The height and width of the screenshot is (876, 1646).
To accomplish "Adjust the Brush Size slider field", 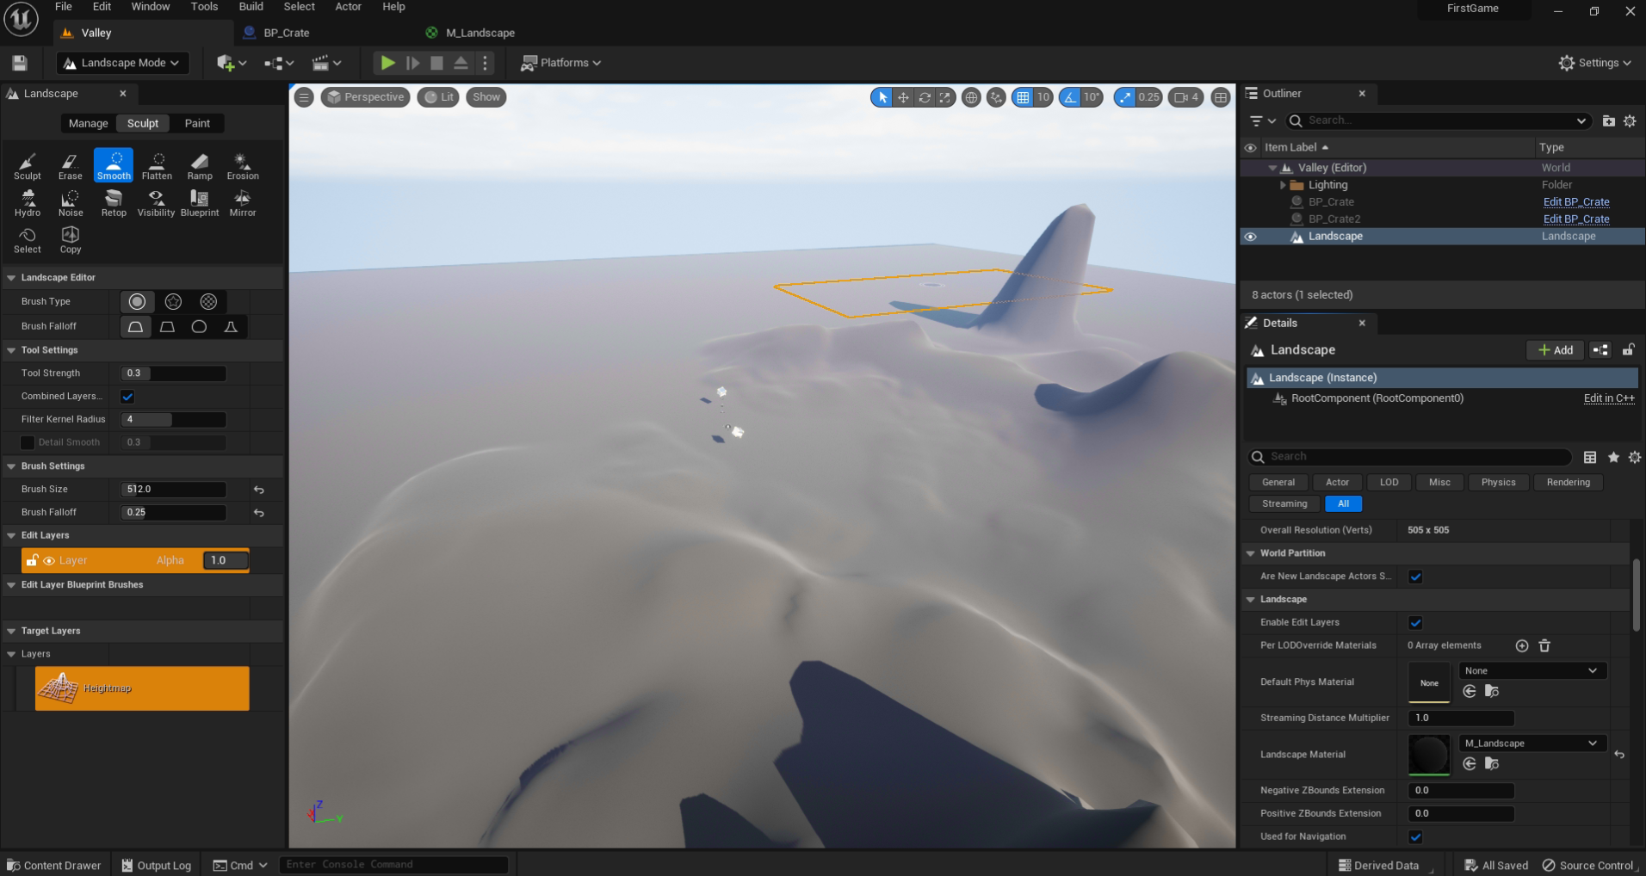I will 174,490.
